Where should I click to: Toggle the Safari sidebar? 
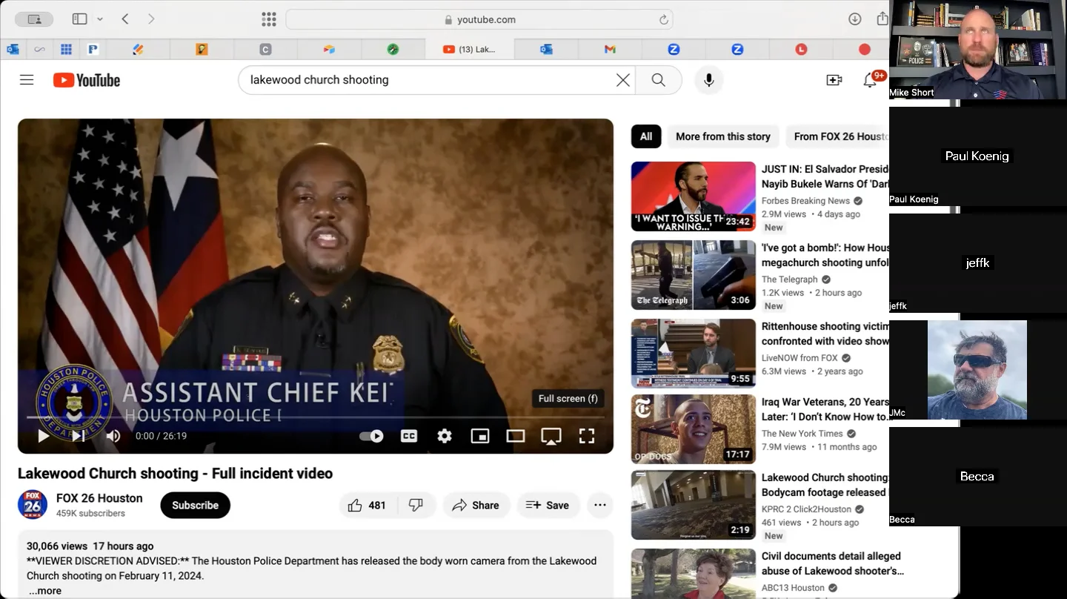[79, 19]
